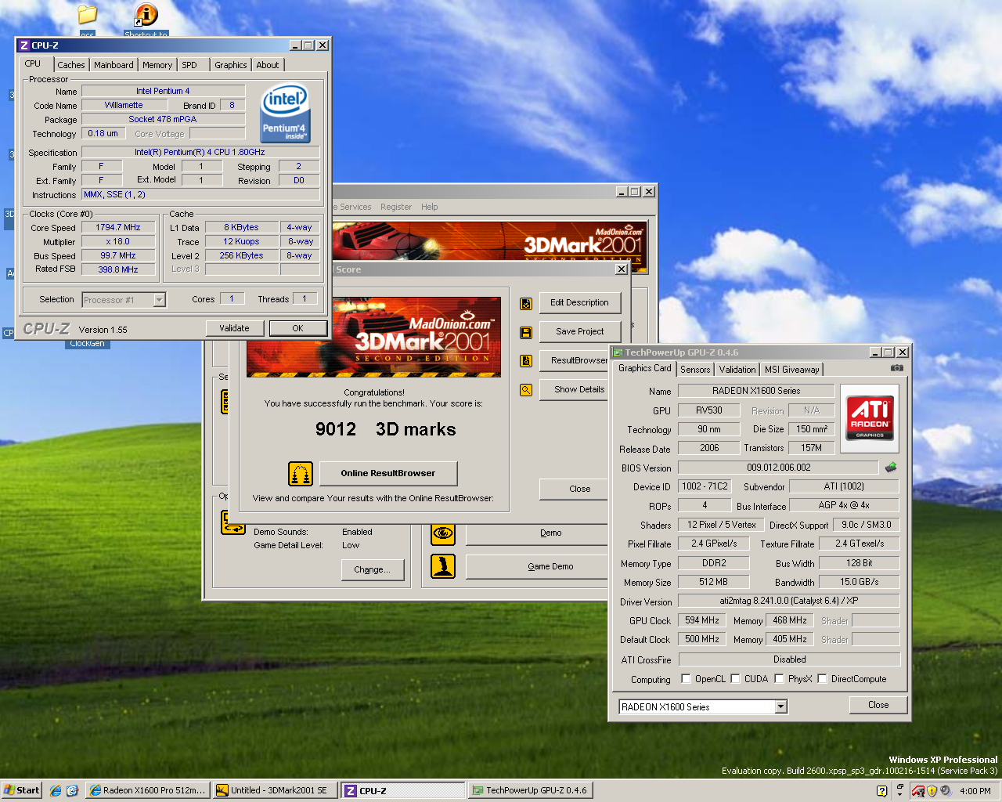This screenshot has height=802, width=1002.
Task: Open the RADEON X1600 Series dropdown
Action: pyautogui.click(x=780, y=707)
